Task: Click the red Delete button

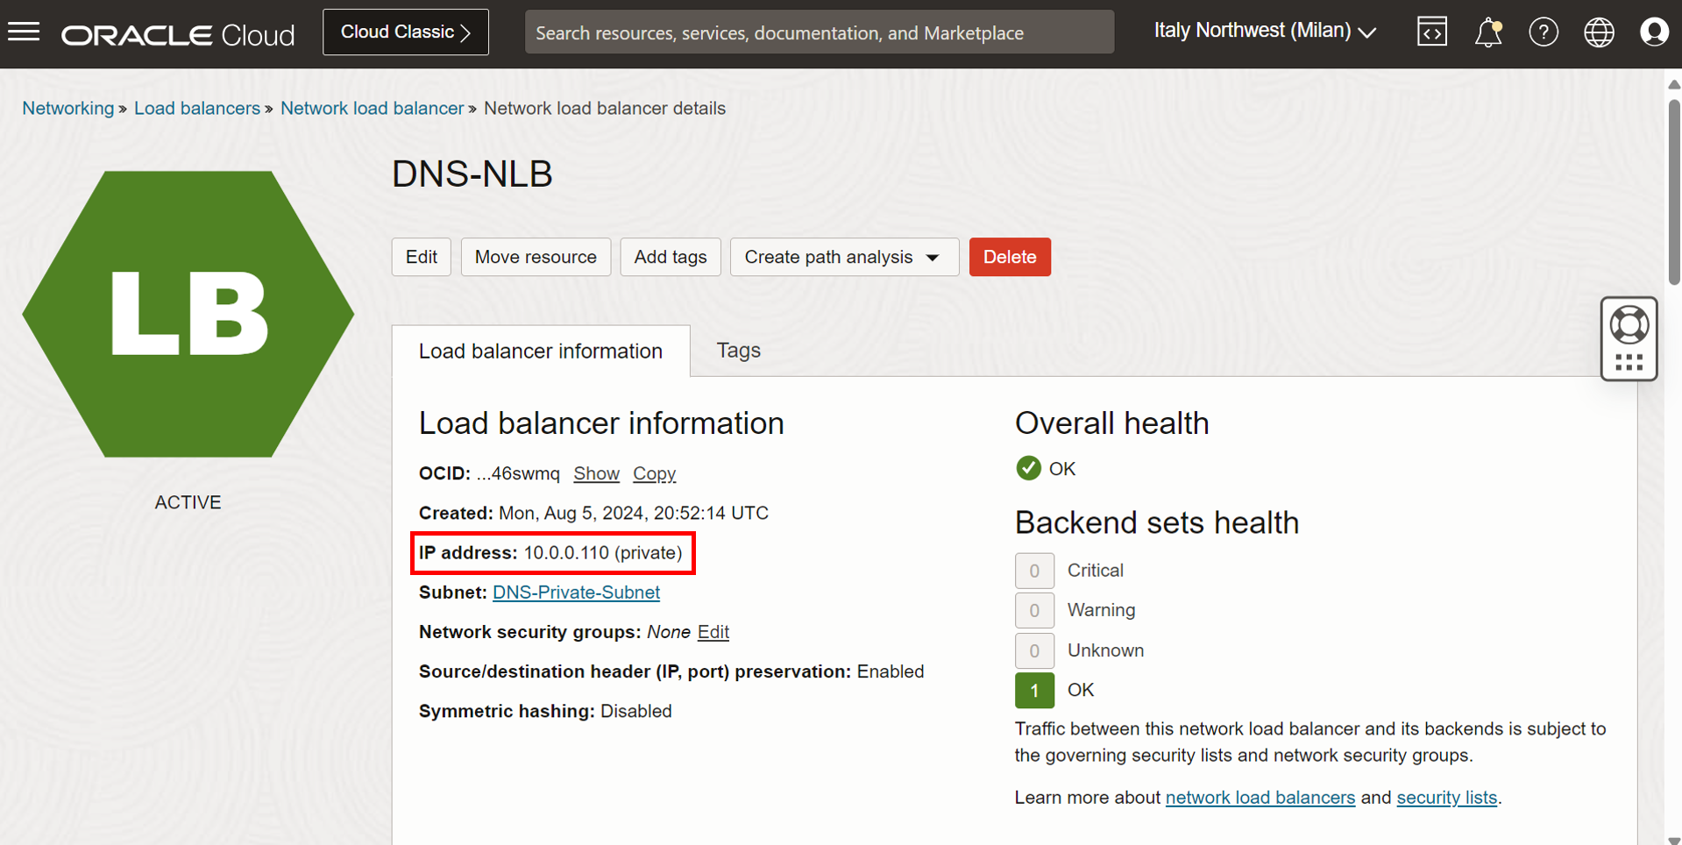Action: pyautogui.click(x=1010, y=257)
